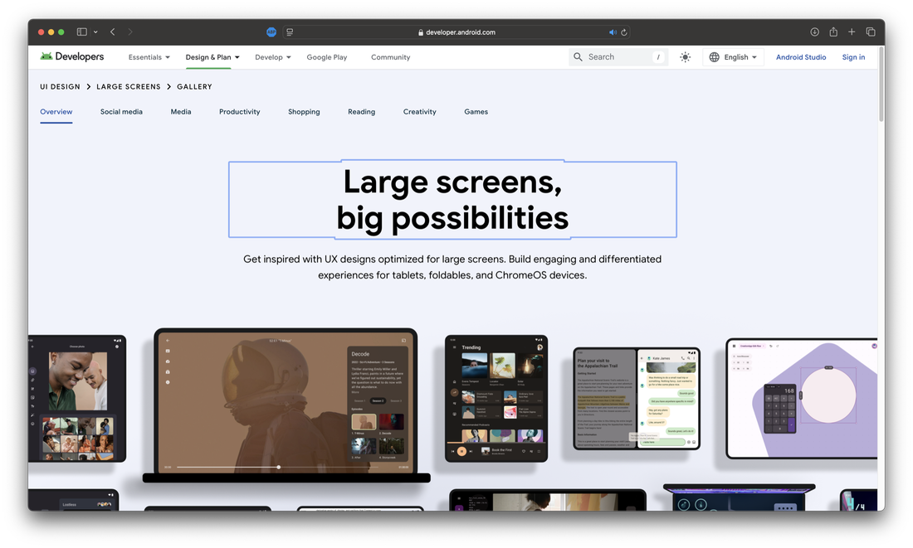Switch to the Creativity tab
This screenshot has width=913, height=548.
[419, 112]
